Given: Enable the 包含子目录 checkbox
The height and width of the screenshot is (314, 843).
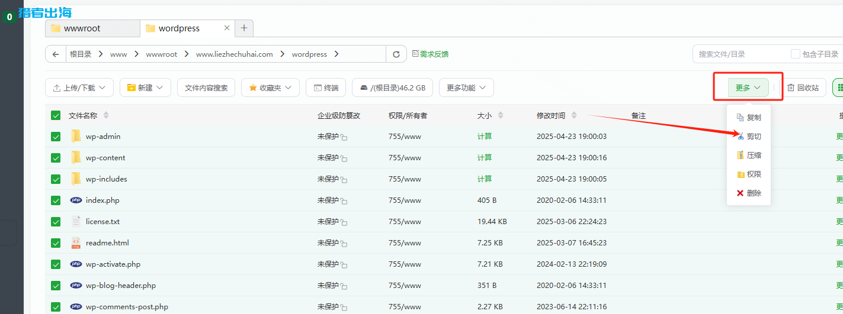Looking at the screenshot, I should point(795,54).
